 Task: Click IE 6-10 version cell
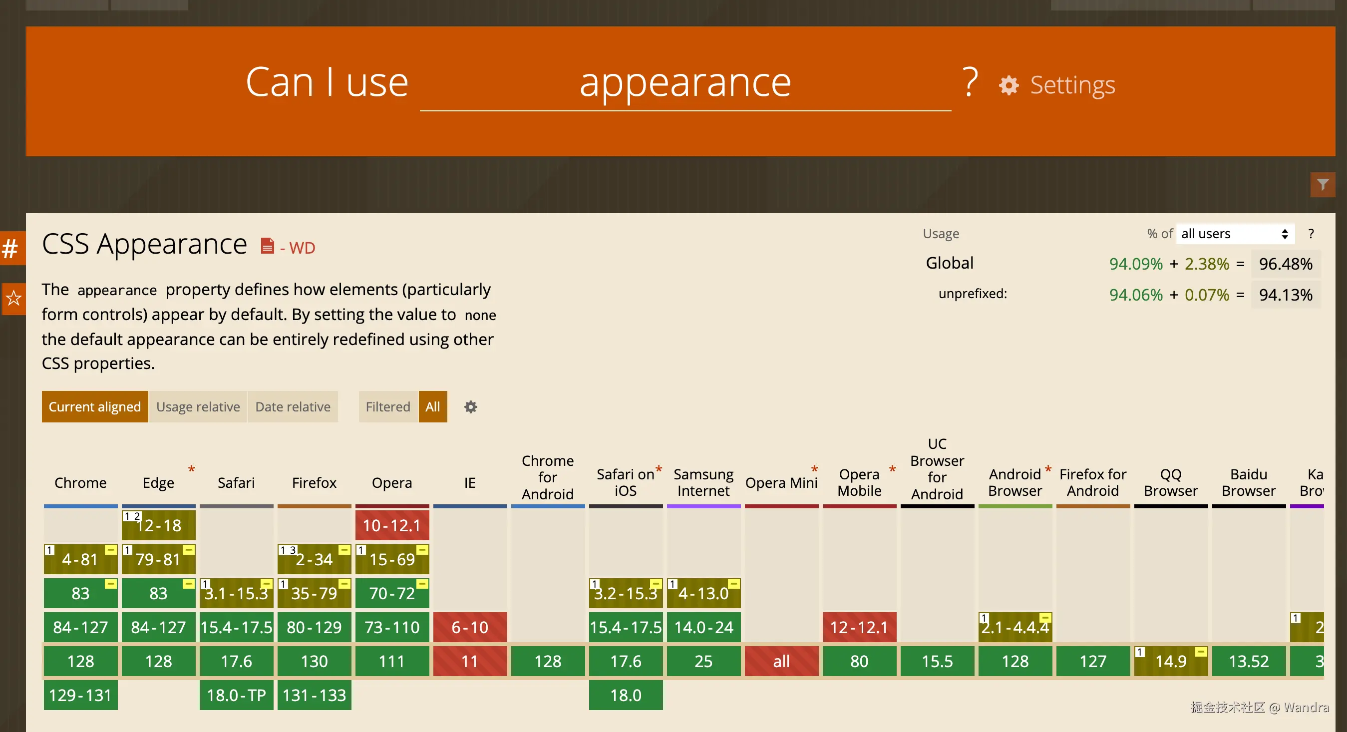point(470,627)
